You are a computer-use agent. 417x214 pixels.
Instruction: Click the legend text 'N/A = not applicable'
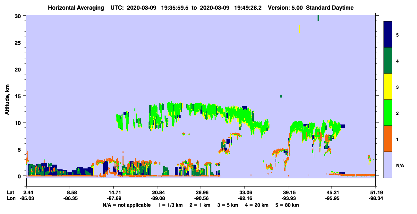tap(127, 205)
